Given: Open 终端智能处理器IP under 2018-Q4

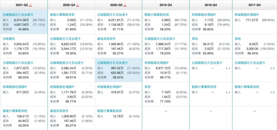Looking at the screenshot, I should click(x=204, y=15).
